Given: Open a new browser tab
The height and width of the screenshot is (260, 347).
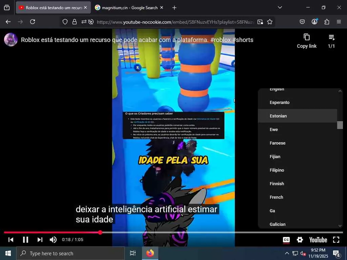Looking at the screenshot, I should pos(174,8).
